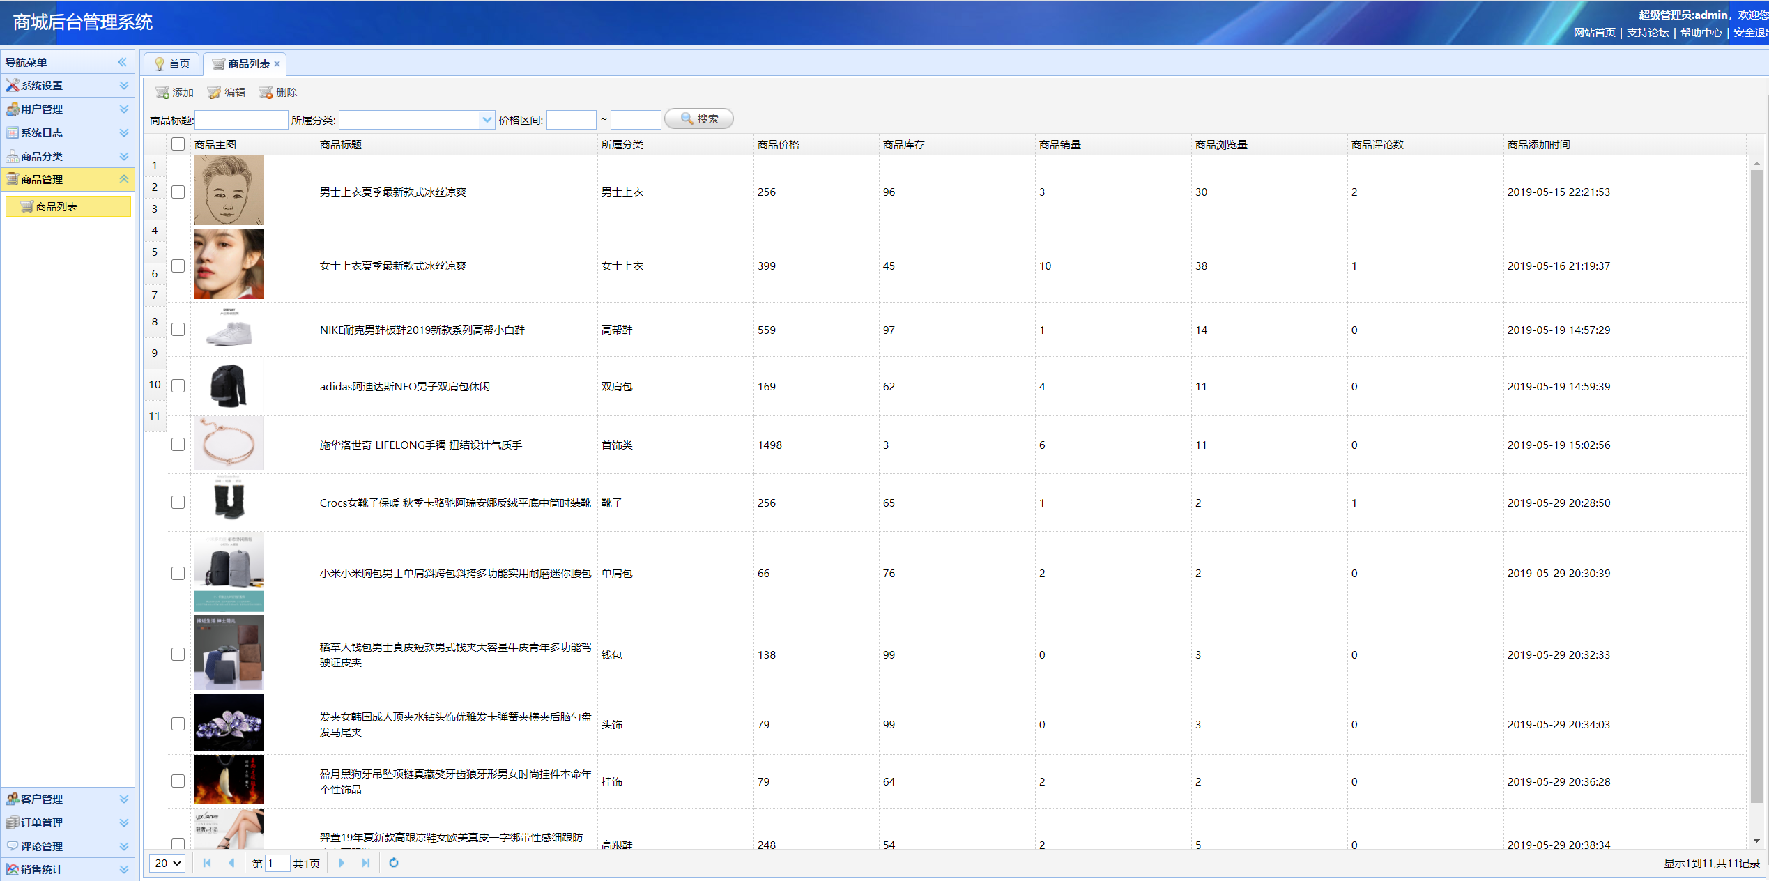Click the 商品标题 search input field
The width and height of the screenshot is (1769, 881).
point(241,120)
